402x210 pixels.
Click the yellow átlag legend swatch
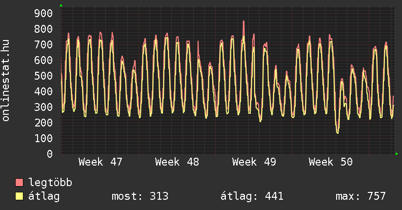click(x=20, y=197)
